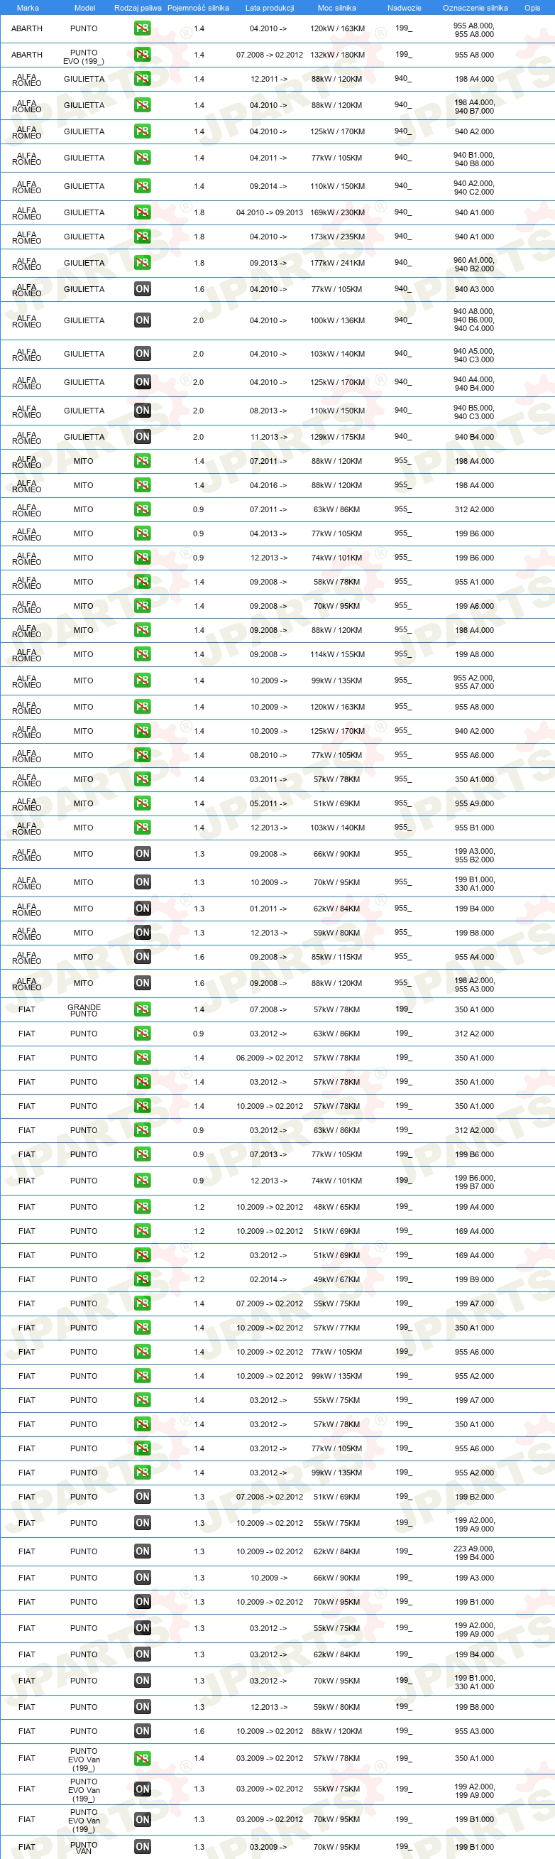Screen dimensions: 555x1859
Task: Select the power cell 132kW / 180KM
Action: pyautogui.click(x=337, y=55)
